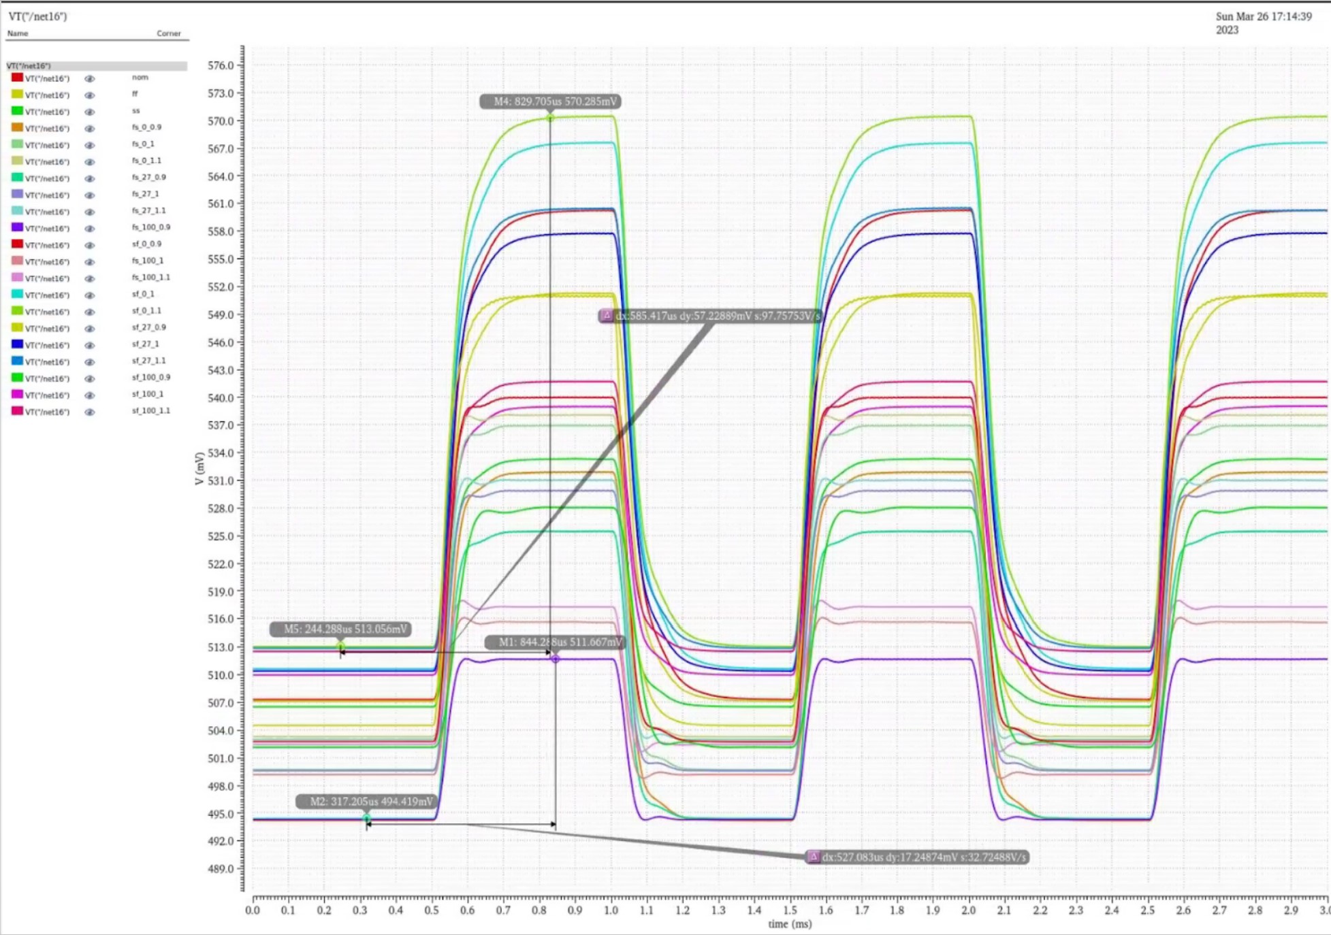Click the eye icon beside sf_100_0.9

tap(90, 378)
